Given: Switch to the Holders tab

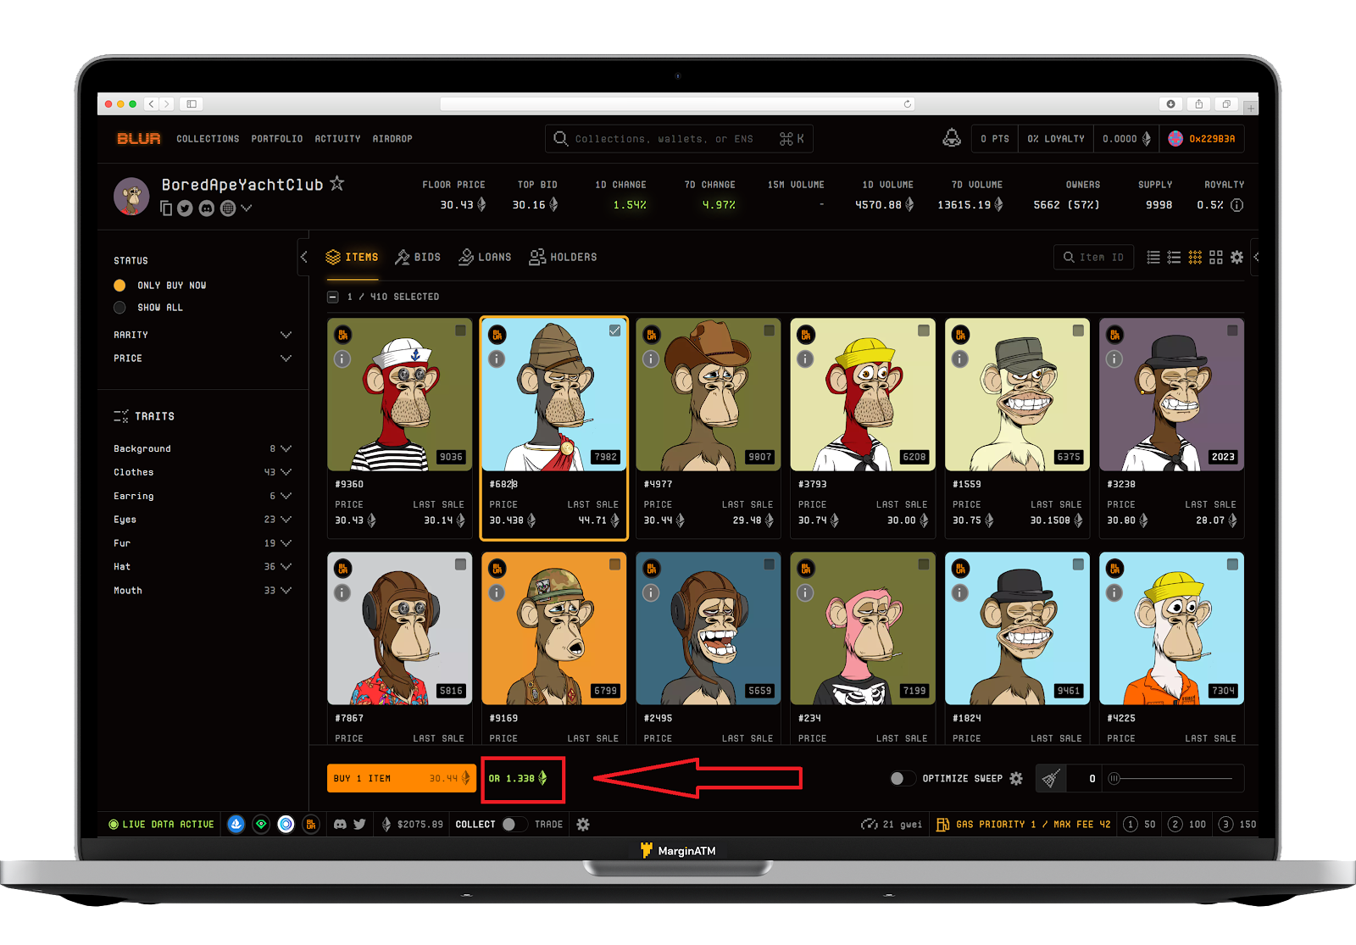Looking at the screenshot, I should click(x=563, y=257).
